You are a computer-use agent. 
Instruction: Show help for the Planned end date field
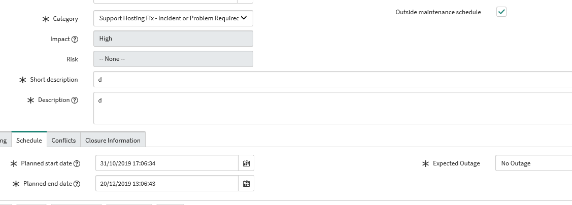(x=77, y=184)
